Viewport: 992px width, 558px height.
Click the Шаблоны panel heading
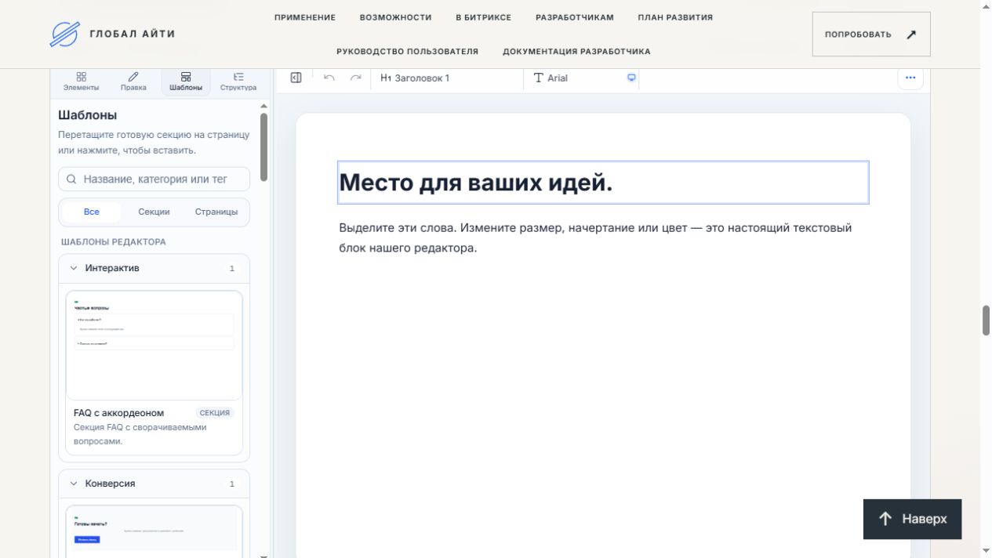pos(88,115)
